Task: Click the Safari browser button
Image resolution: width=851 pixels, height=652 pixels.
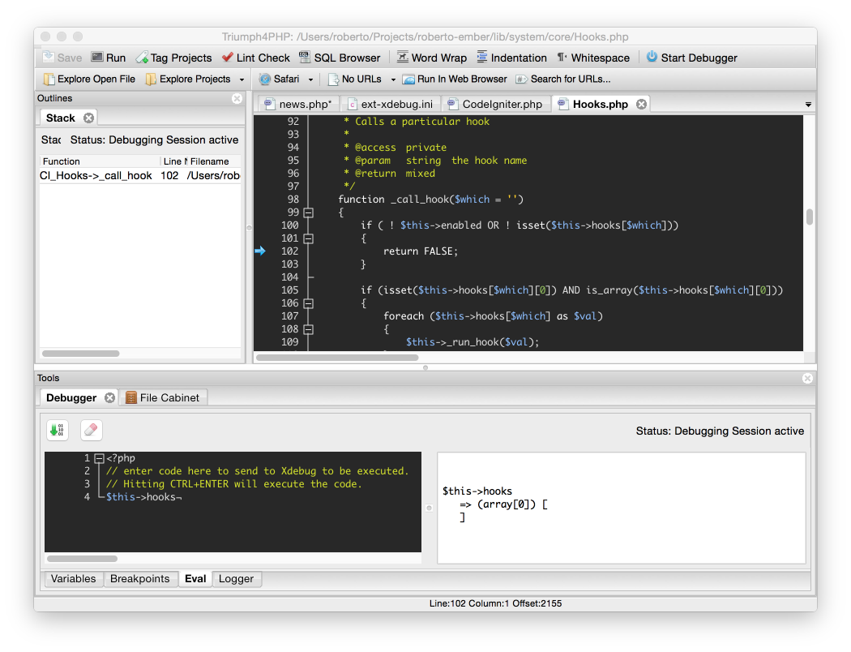Action: (280, 79)
